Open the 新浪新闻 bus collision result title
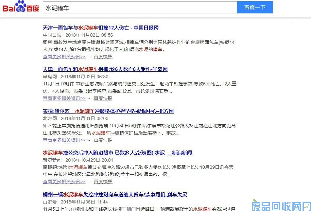This screenshot has width=311, height=211. tap(117, 153)
